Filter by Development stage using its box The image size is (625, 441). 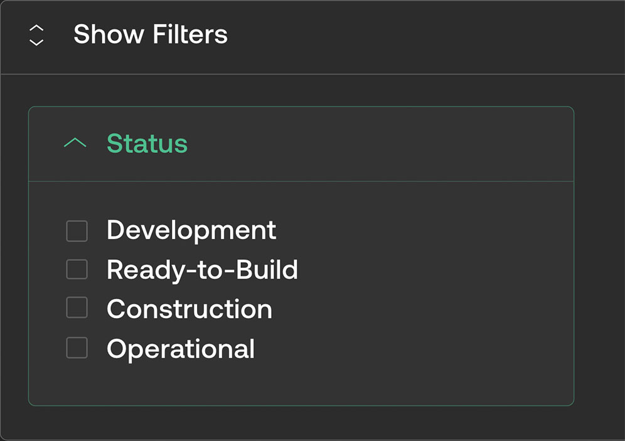tap(77, 231)
